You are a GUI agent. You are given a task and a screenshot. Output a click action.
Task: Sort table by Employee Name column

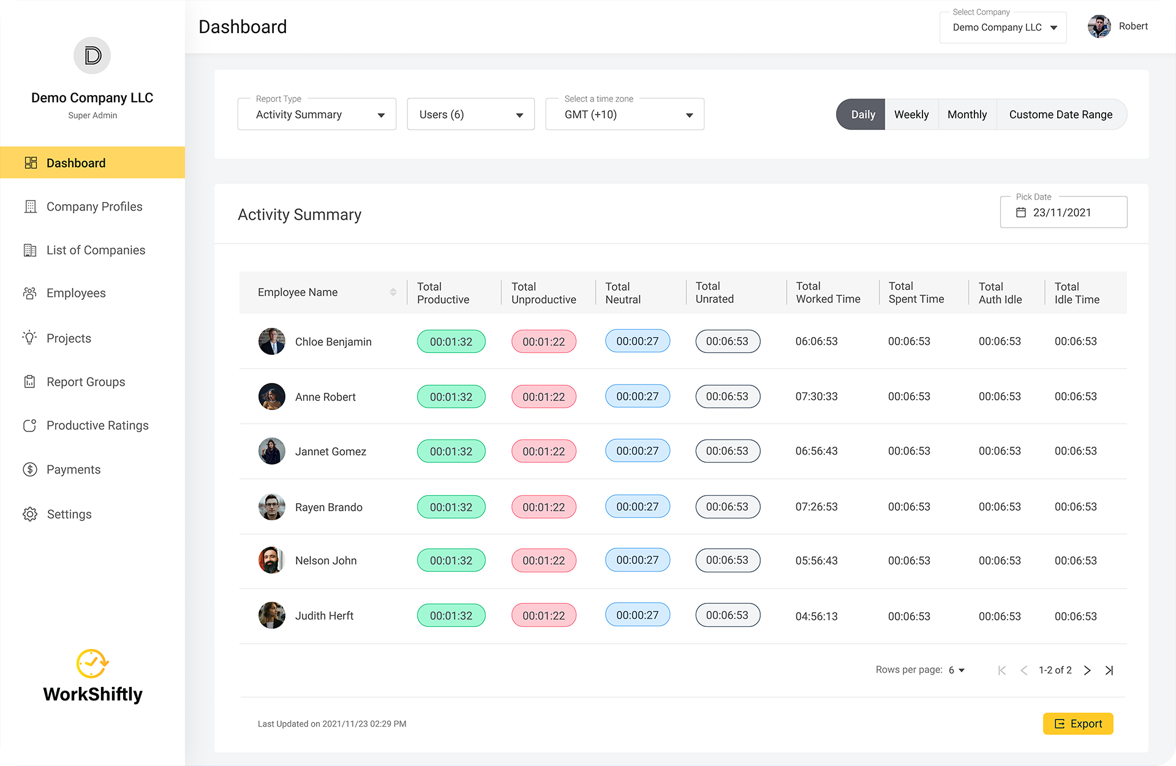pyautogui.click(x=393, y=292)
